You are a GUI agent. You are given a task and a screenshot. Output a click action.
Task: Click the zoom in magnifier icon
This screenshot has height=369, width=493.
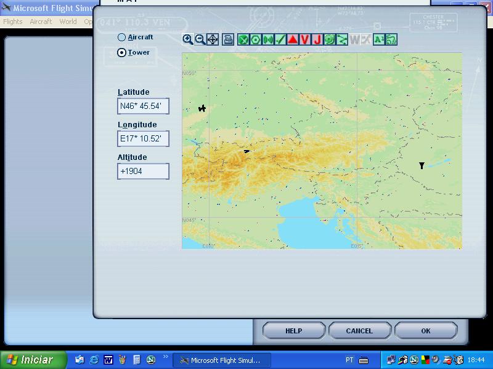click(188, 39)
